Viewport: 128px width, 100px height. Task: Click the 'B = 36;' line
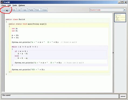tap(15, 38)
